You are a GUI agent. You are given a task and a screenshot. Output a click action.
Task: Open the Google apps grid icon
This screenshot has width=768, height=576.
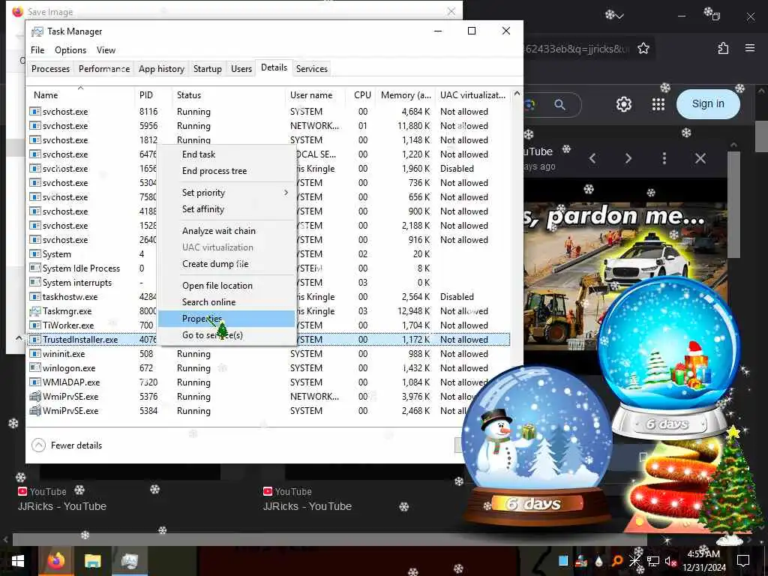[658, 103]
